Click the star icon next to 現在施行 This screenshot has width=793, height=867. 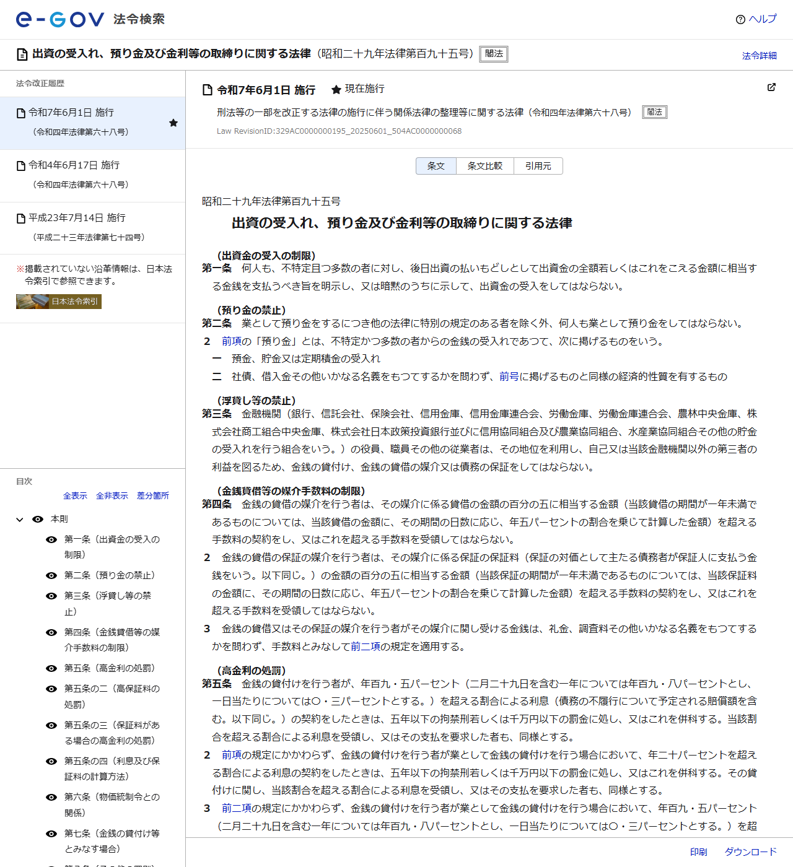click(336, 90)
